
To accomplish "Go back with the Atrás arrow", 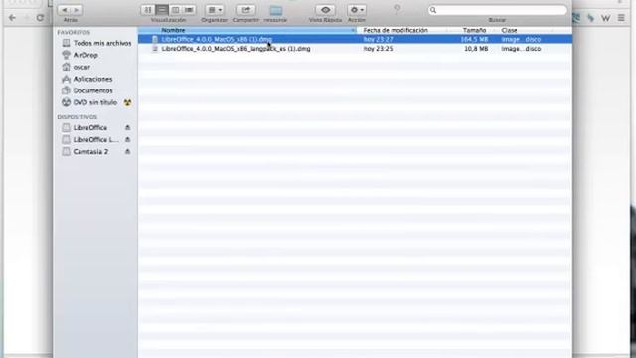I will point(65,10).
